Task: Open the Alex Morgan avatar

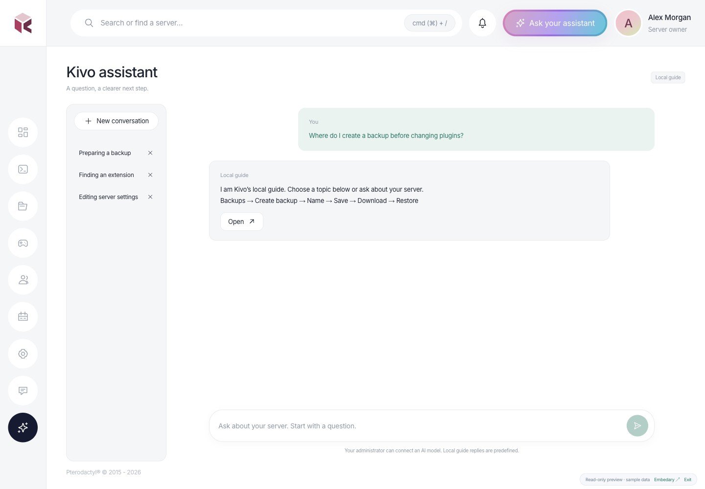Action: click(628, 23)
